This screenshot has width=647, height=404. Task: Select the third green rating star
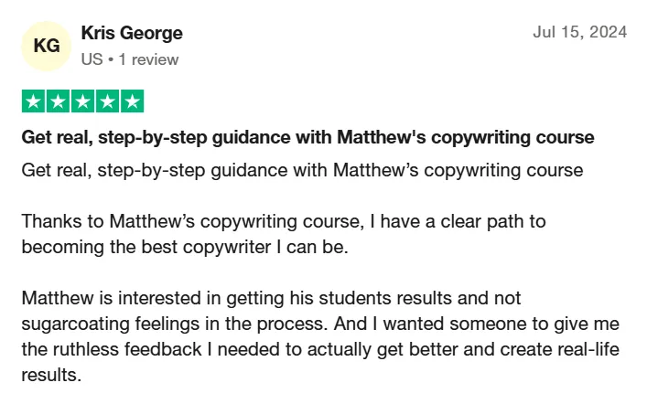pyautogui.click(x=83, y=101)
